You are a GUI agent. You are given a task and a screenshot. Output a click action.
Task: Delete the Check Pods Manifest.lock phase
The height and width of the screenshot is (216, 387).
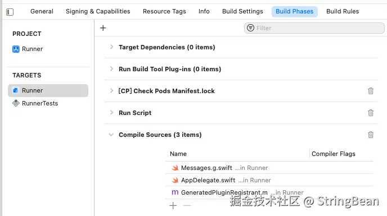(371, 91)
